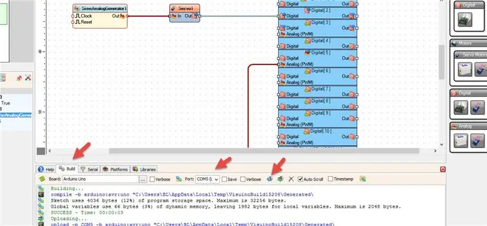
Task: Open the Port COM5 dropdown
Action: coord(208,179)
